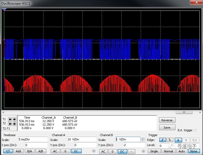Select falling edge trigger icon

[170, 140]
